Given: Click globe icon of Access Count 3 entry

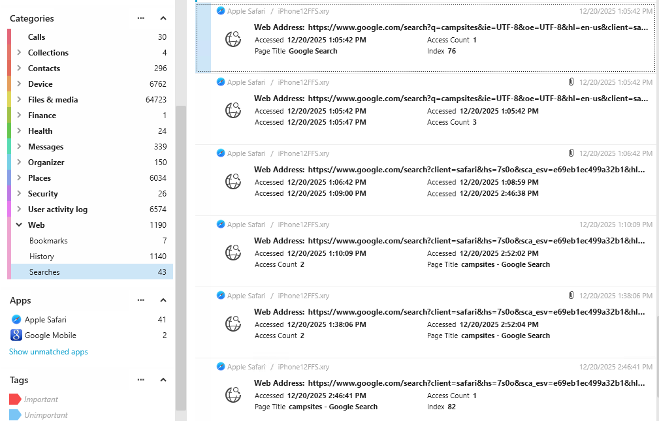Looking at the screenshot, I should [x=233, y=110].
